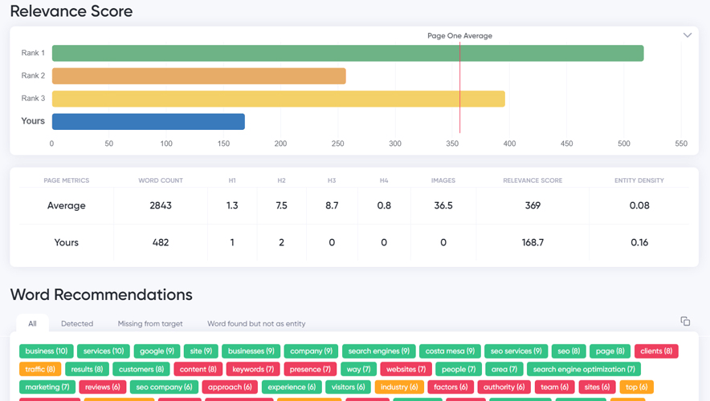
Task: Click the Yours row label in metrics table
Action: [x=66, y=243]
